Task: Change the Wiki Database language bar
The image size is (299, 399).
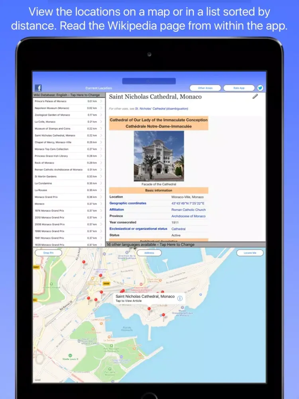Action: 69,95
